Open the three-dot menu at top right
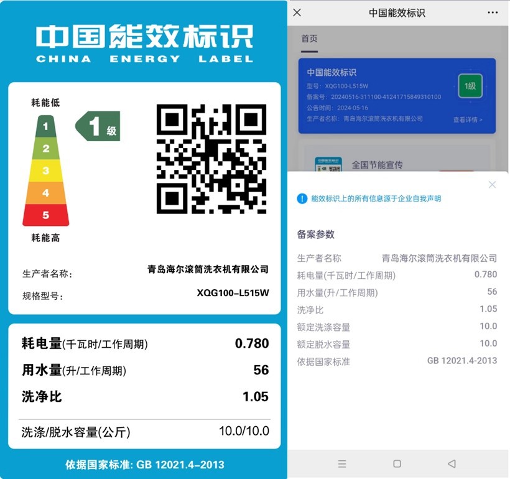 pyautogui.click(x=492, y=12)
